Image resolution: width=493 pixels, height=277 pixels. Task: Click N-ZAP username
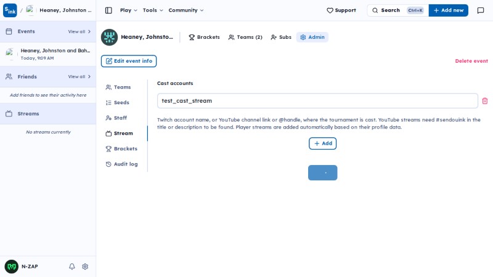(30, 267)
